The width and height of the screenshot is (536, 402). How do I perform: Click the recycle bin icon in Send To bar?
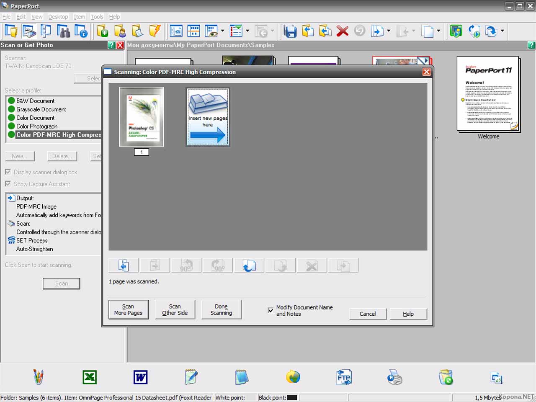[446, 377]
